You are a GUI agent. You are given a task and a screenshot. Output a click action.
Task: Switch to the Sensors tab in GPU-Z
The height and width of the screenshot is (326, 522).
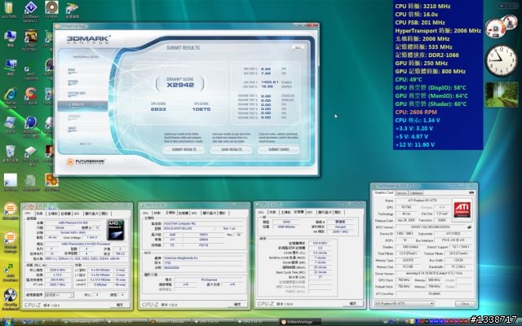pos(401,193)
